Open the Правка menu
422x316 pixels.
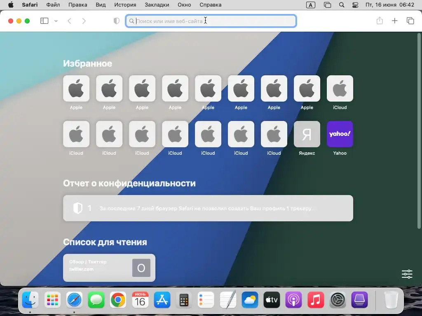coord(77,5)
